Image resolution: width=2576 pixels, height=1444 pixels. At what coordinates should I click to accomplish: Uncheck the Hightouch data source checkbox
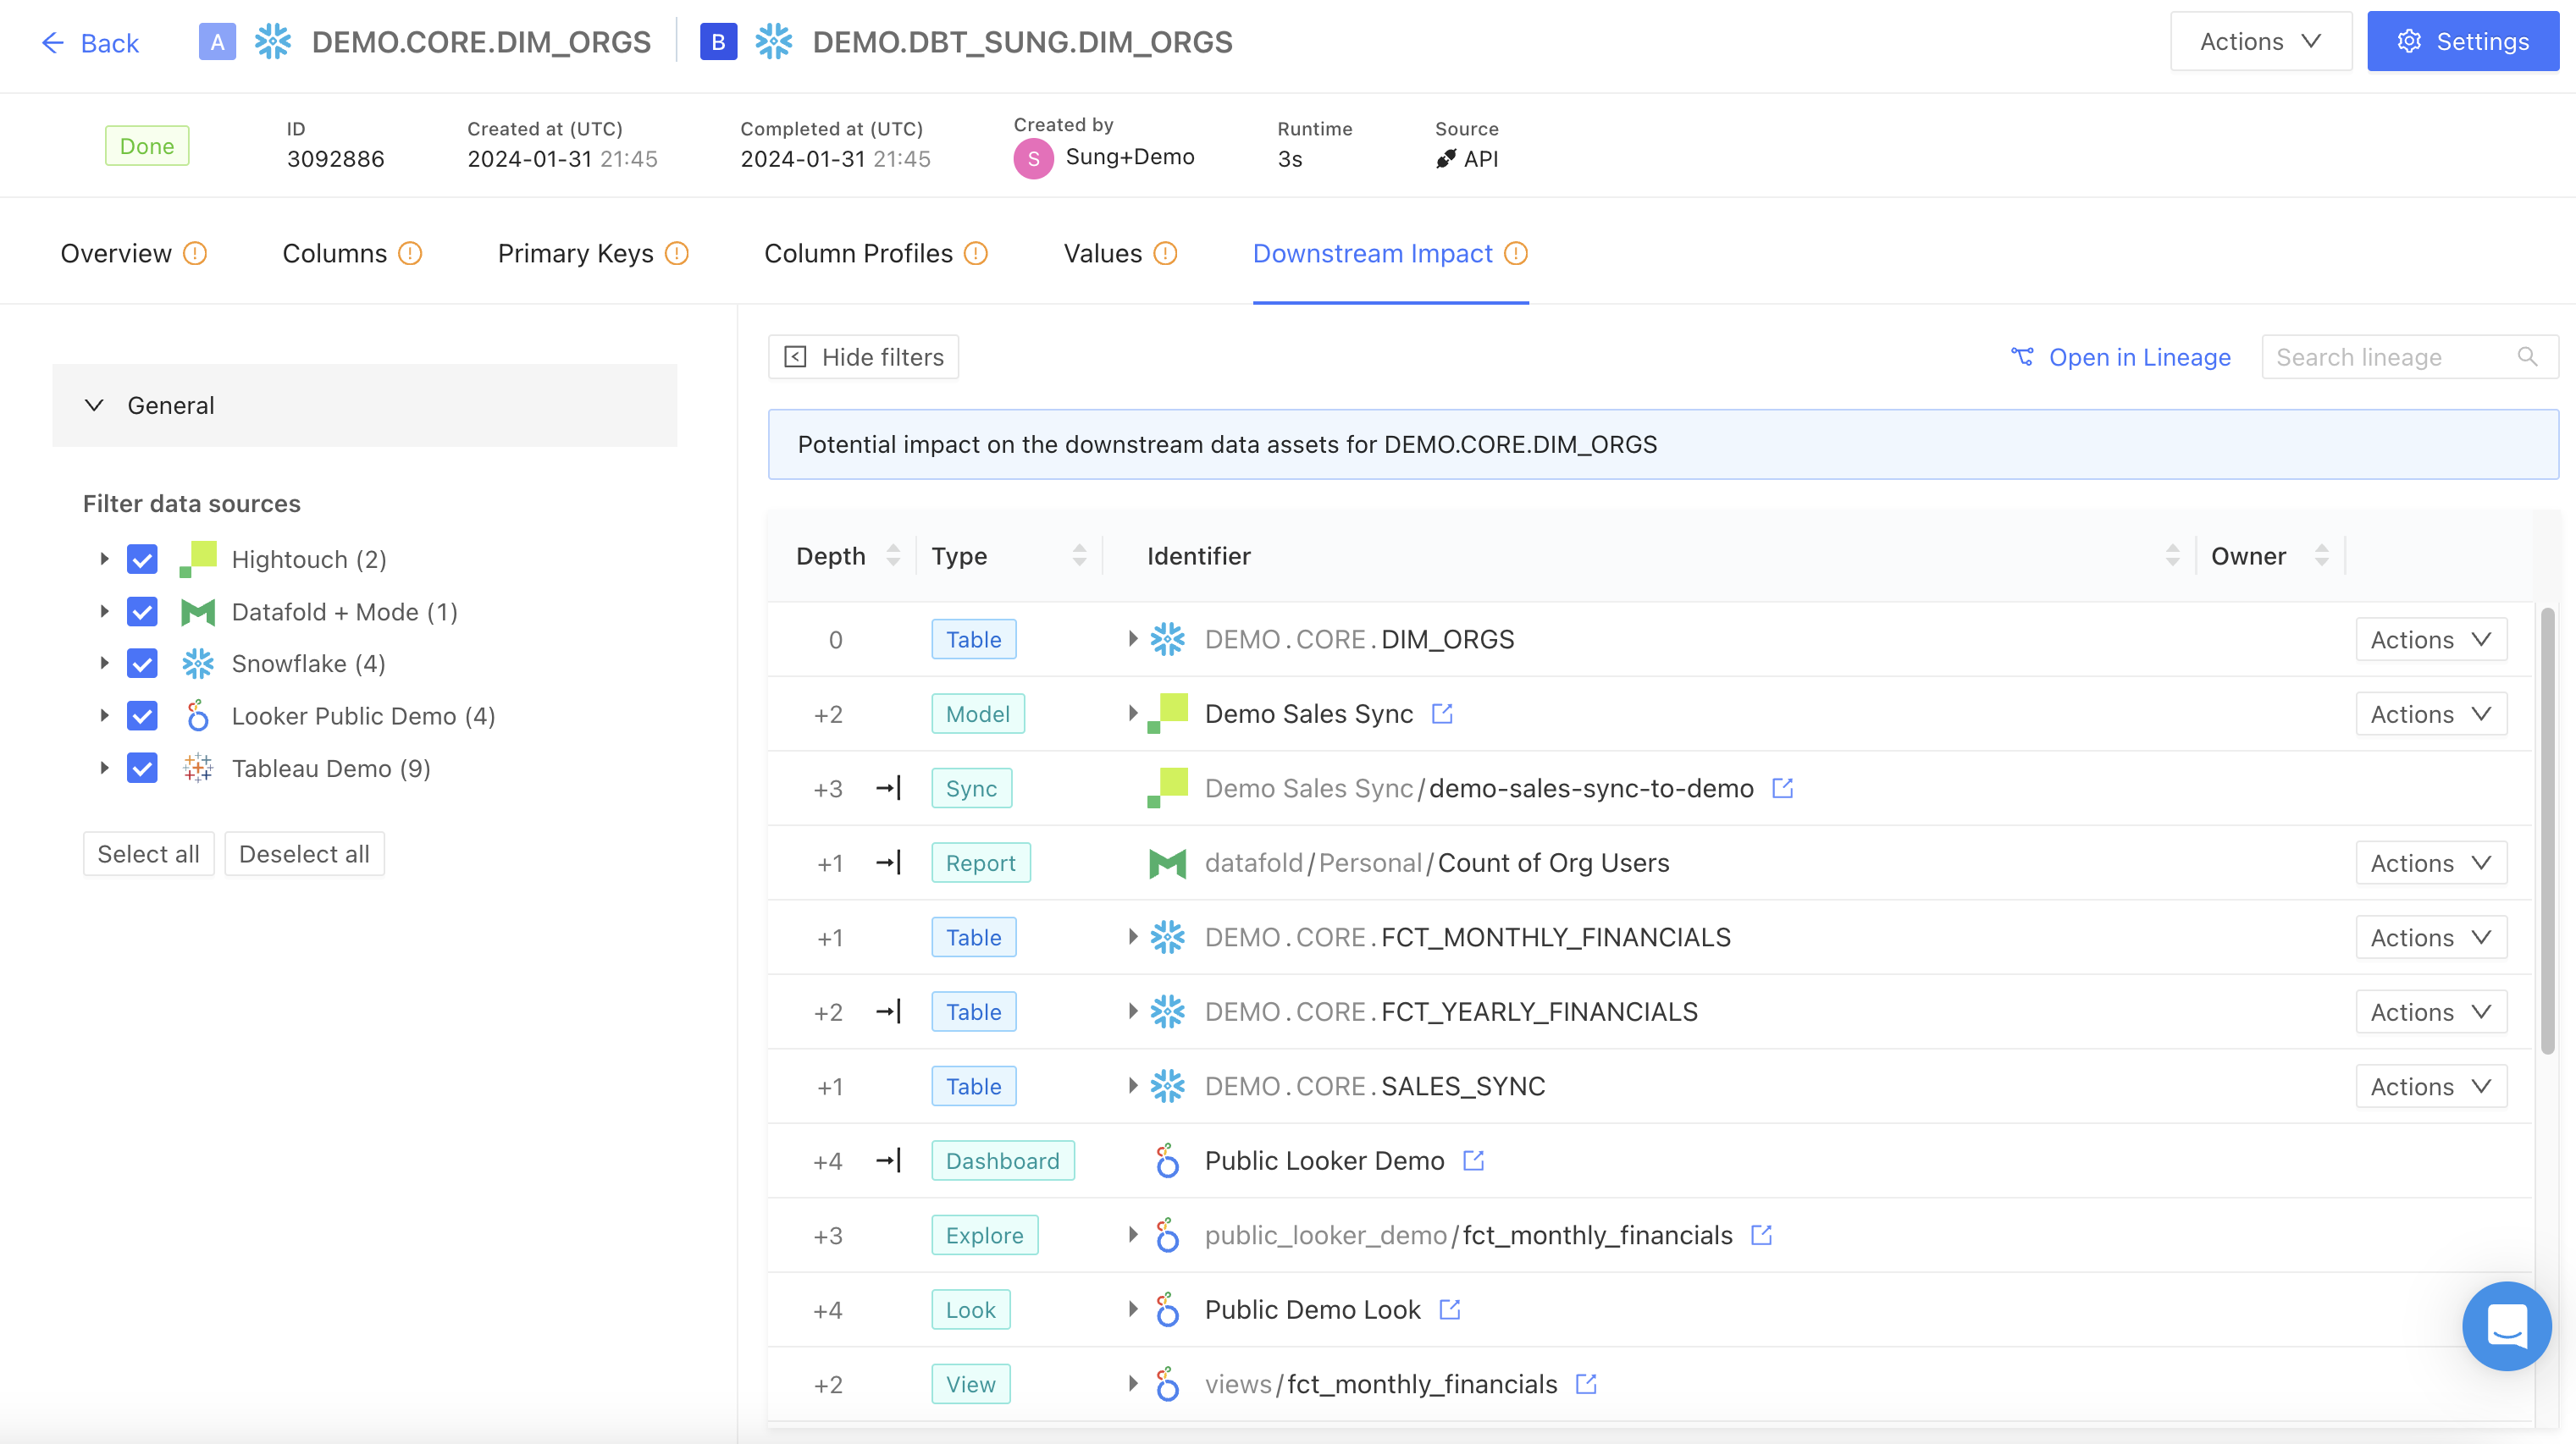pyautogui.click(x=142, y=559)
